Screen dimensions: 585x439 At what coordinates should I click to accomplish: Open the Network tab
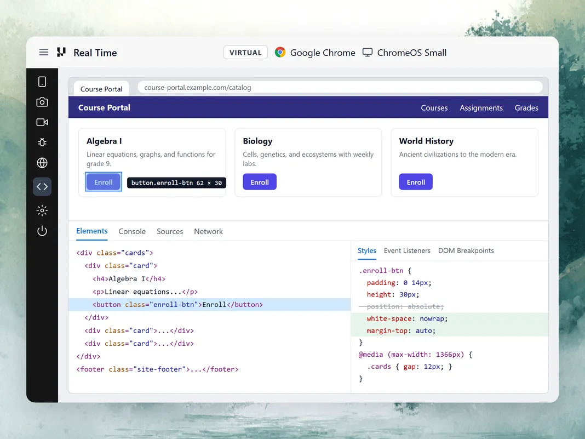tap(208, 231)
